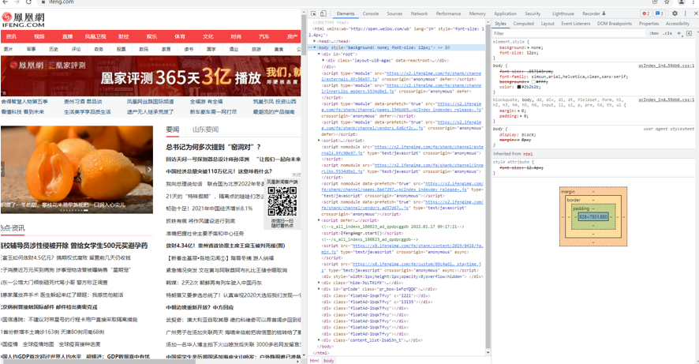Click the white #fff color swatch
The image size is (699, 364).
pyautogui.click(x=533, y=82)
